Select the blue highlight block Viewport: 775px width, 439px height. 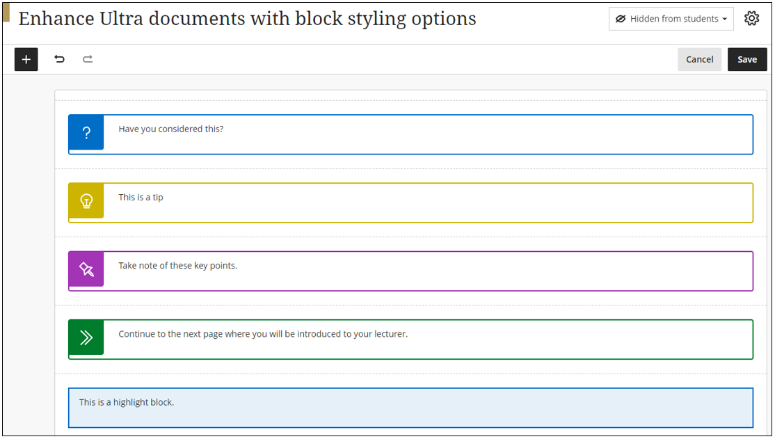click(x=410, y=408)
